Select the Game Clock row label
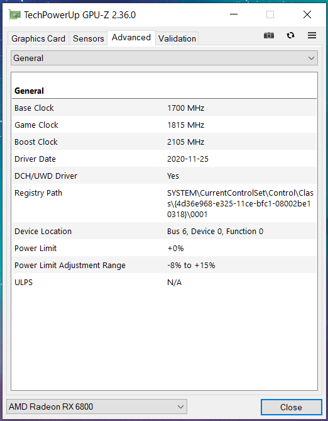 tap(36, 125)
